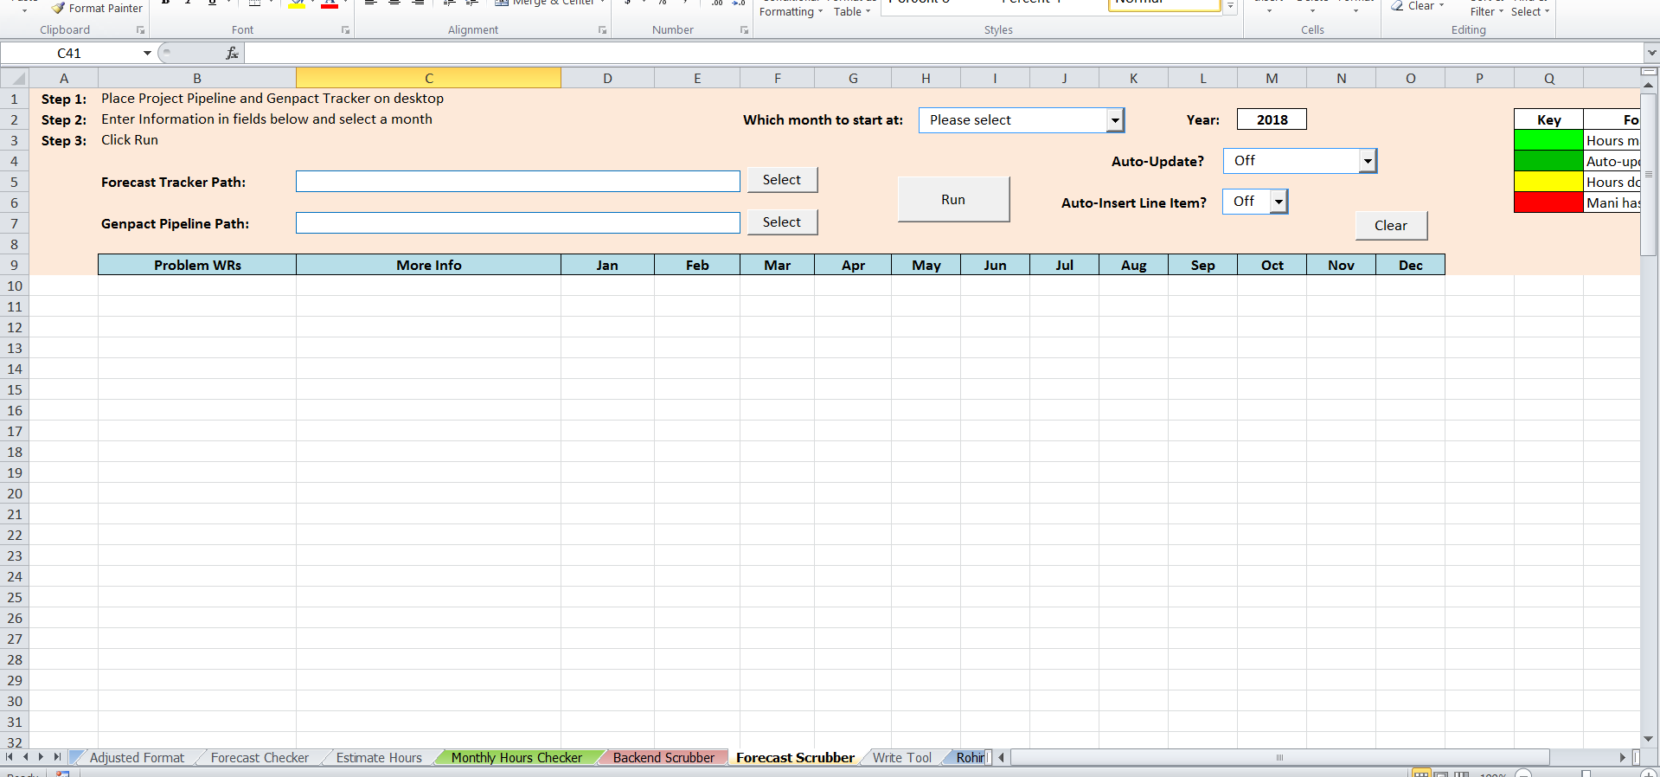This screenshot has height=777, width=1660.
Task: Select the column C header
Action: coord(428,78)
